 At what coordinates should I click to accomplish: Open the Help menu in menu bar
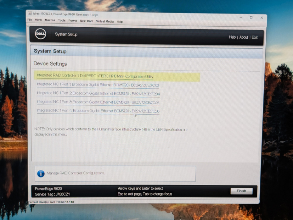pos(120,22)
